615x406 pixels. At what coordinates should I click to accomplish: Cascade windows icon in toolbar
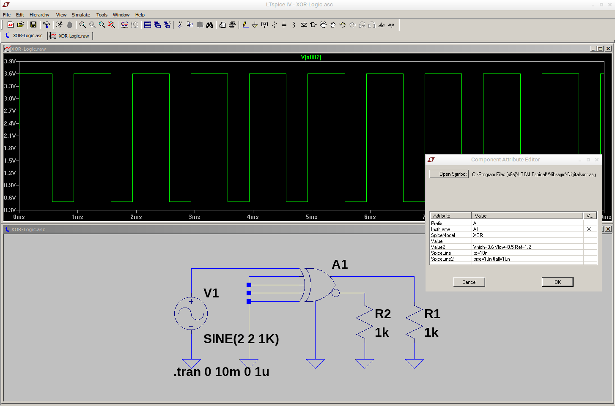(x=157, y=25)
